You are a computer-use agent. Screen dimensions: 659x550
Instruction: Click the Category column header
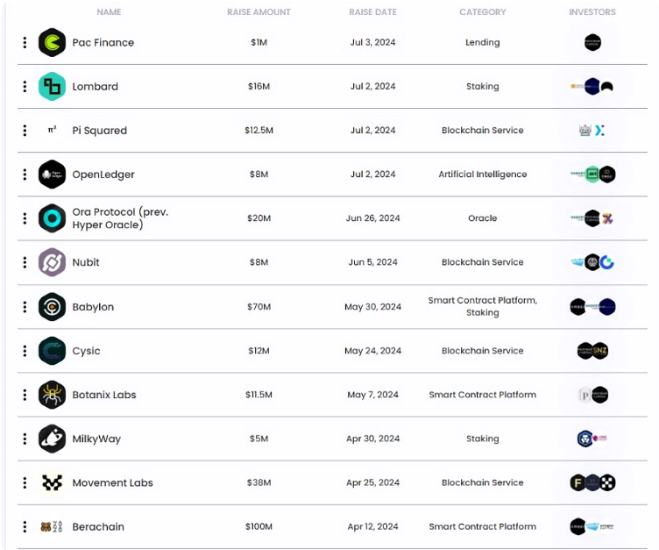(483, 12)
